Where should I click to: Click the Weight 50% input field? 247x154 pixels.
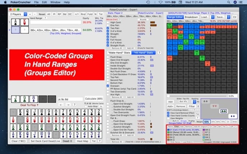point(206,122)
